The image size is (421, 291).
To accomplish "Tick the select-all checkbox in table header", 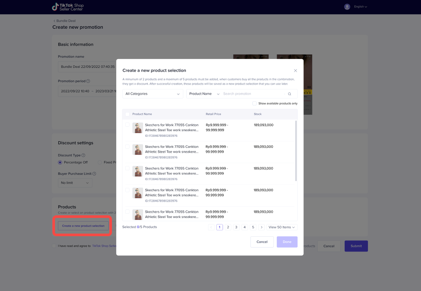I will click(127, 114).
